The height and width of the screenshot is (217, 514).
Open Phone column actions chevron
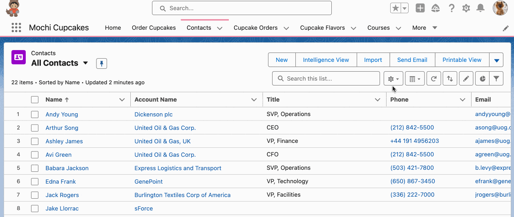tap(463, 100)
